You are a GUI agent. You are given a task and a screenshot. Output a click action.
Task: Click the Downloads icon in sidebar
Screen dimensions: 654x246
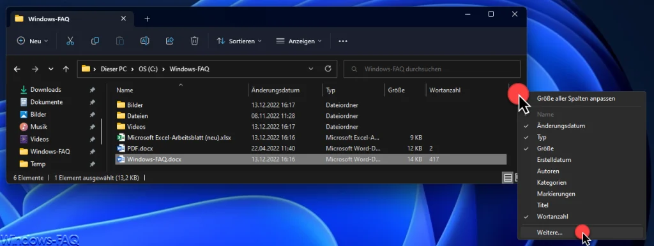(24, 89)
